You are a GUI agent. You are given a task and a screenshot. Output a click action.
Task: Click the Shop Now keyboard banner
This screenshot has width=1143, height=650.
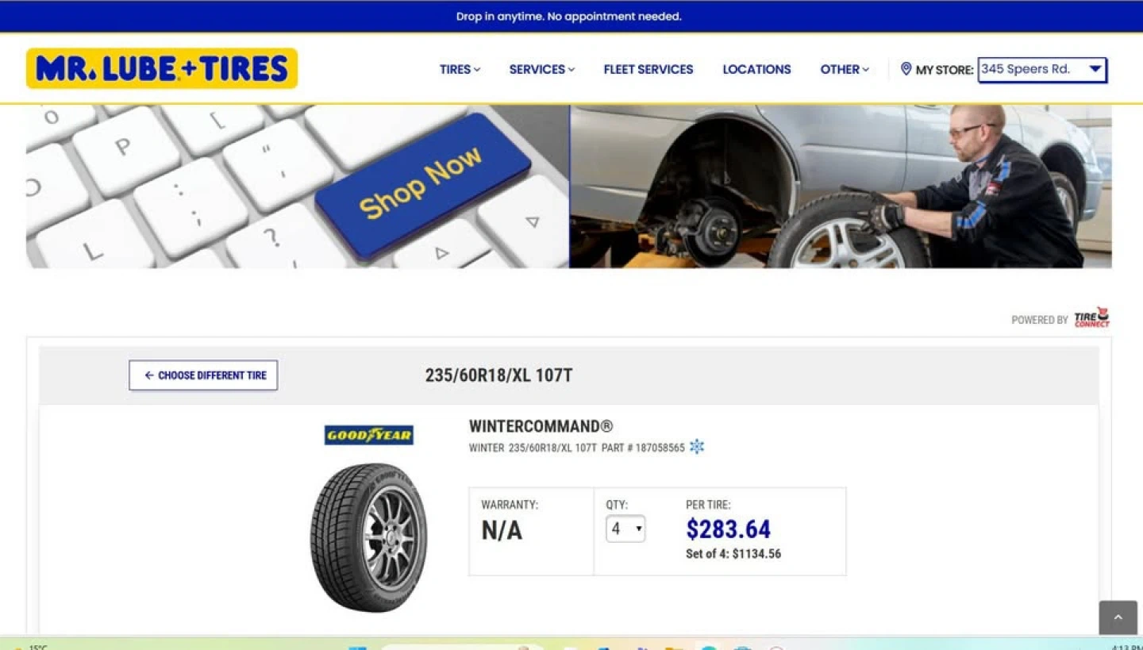pyautogui.click(x=298, y=187)
